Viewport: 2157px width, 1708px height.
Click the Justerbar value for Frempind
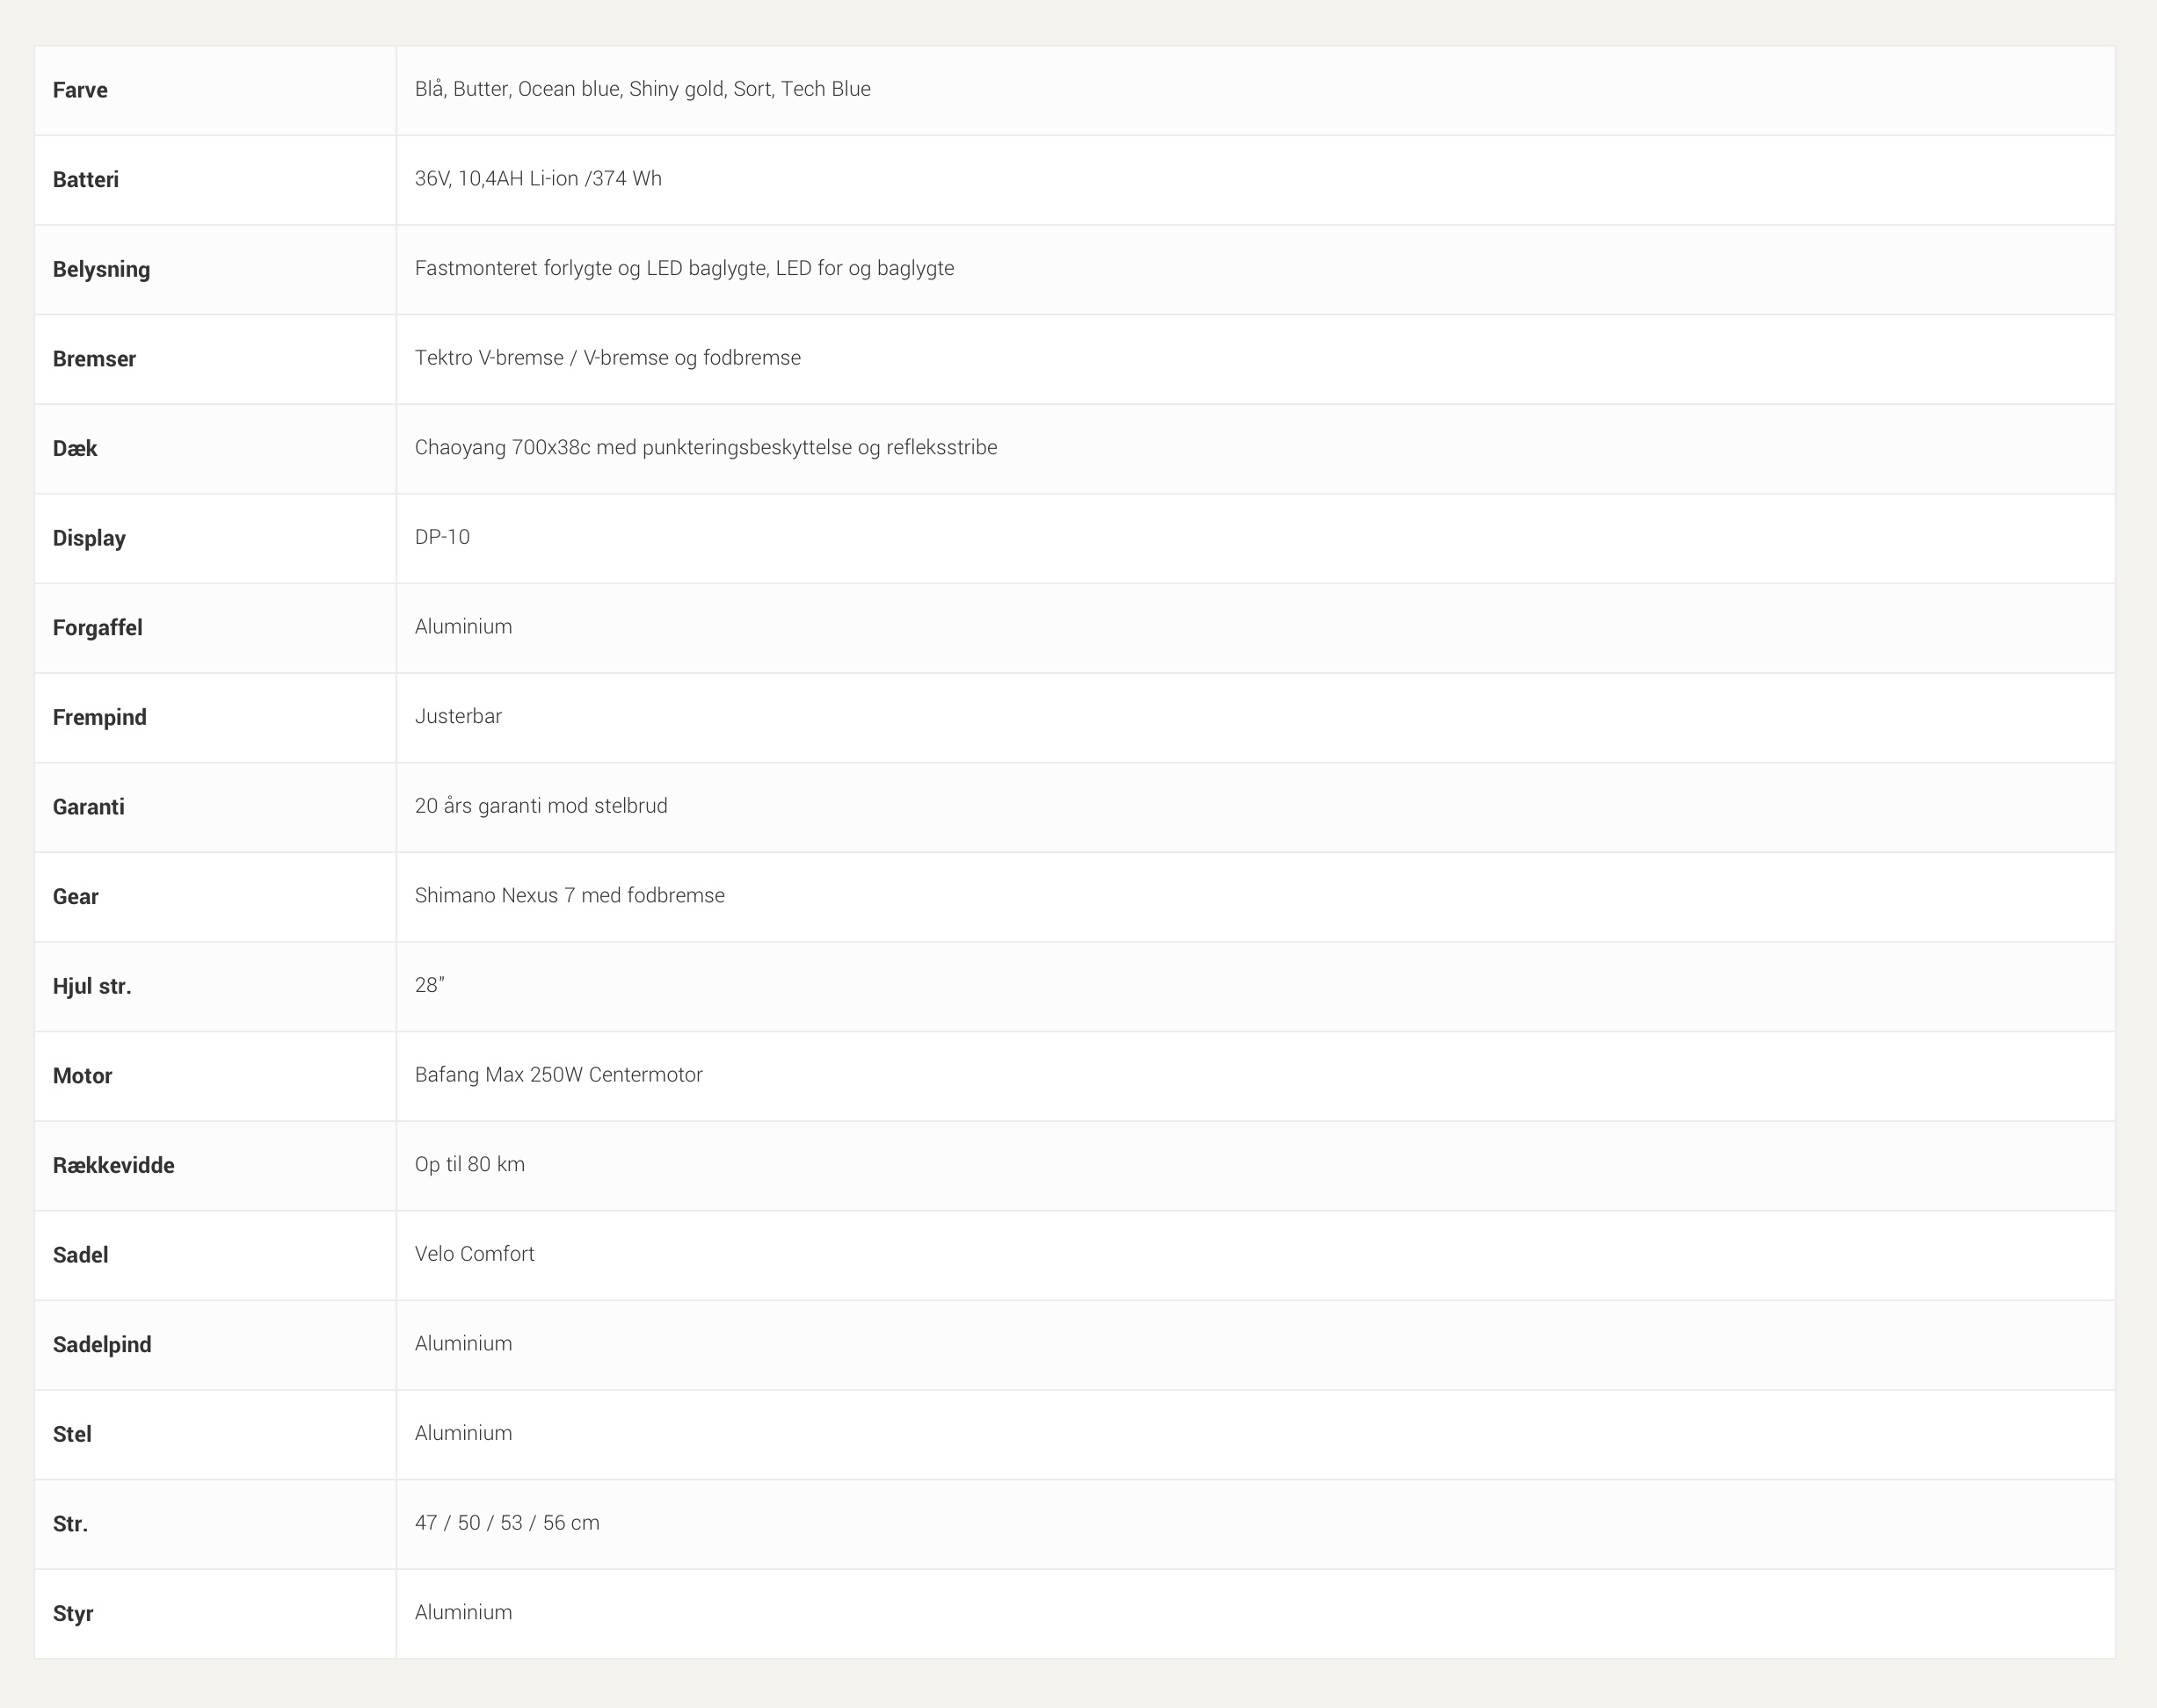click(x=458, y=716)
